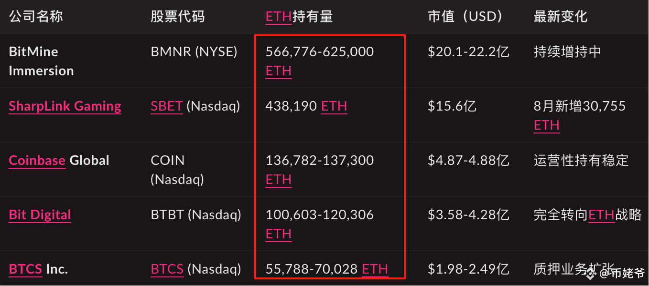Click the BitMine Immersion company name cell
The height and width of the screenshot is (286, 649).
(x=42, y=61)
